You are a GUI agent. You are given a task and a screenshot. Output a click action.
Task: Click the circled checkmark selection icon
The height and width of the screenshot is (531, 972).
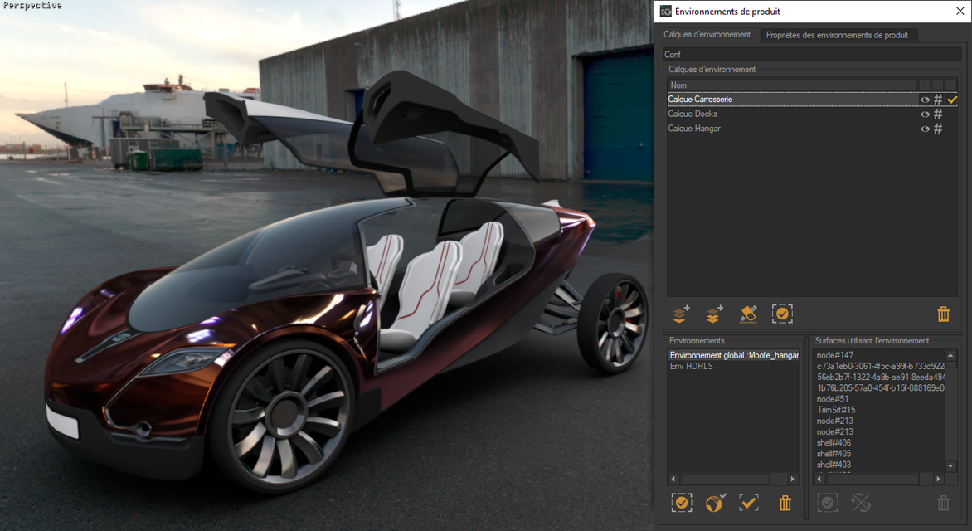782,314
